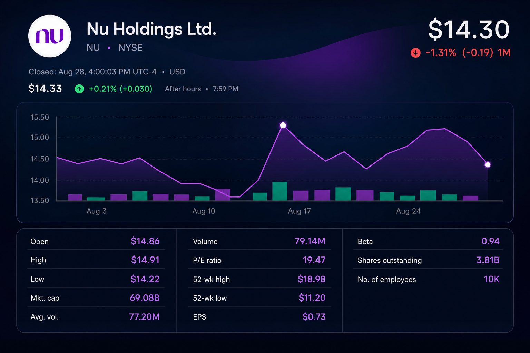The image size is (530, 353).
Task: Click the Shares outstanding value 3.81B
Action: coord(488,260)
